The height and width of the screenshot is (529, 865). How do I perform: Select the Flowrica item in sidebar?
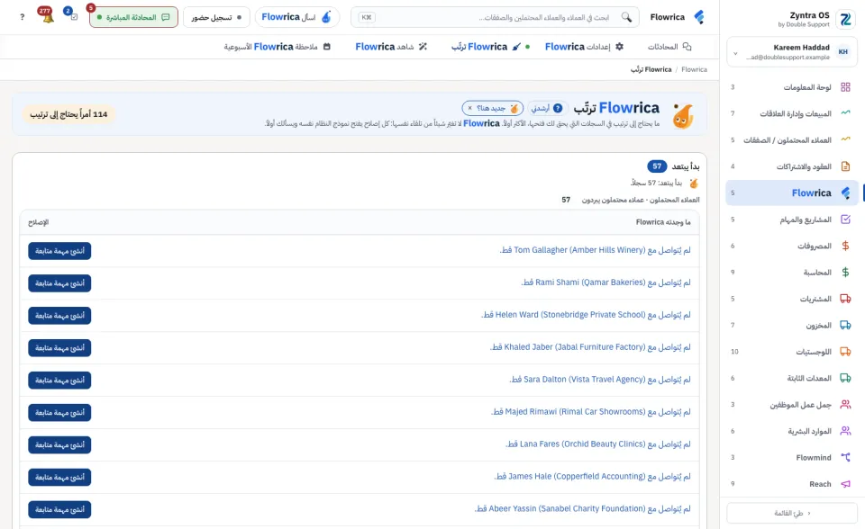coord(792,193)
